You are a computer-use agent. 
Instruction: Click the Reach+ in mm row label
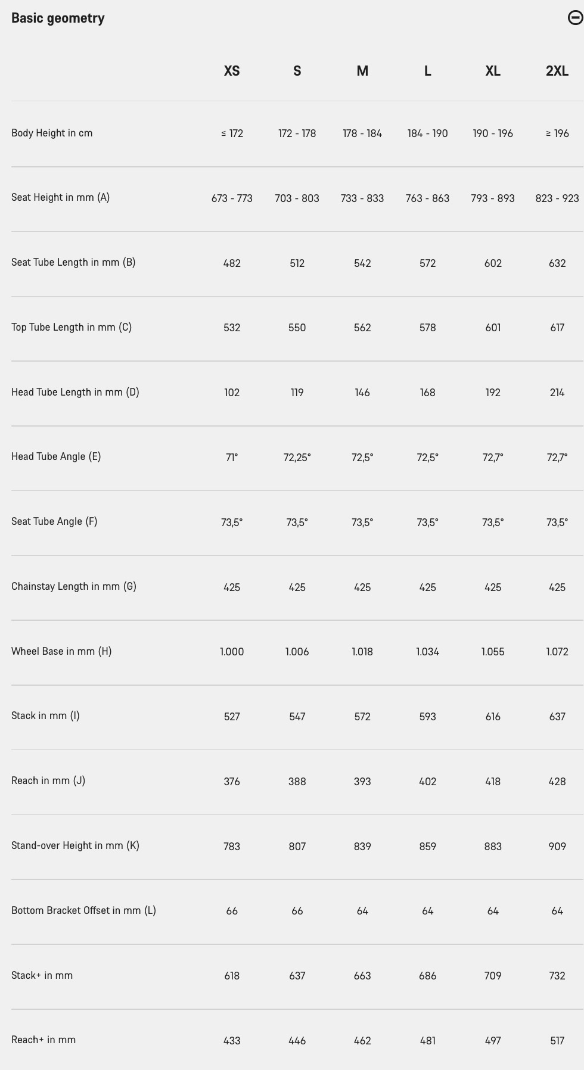tap(44, 1040)
